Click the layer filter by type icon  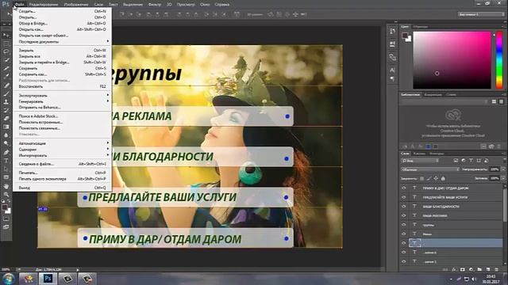(x=471, y=161)
